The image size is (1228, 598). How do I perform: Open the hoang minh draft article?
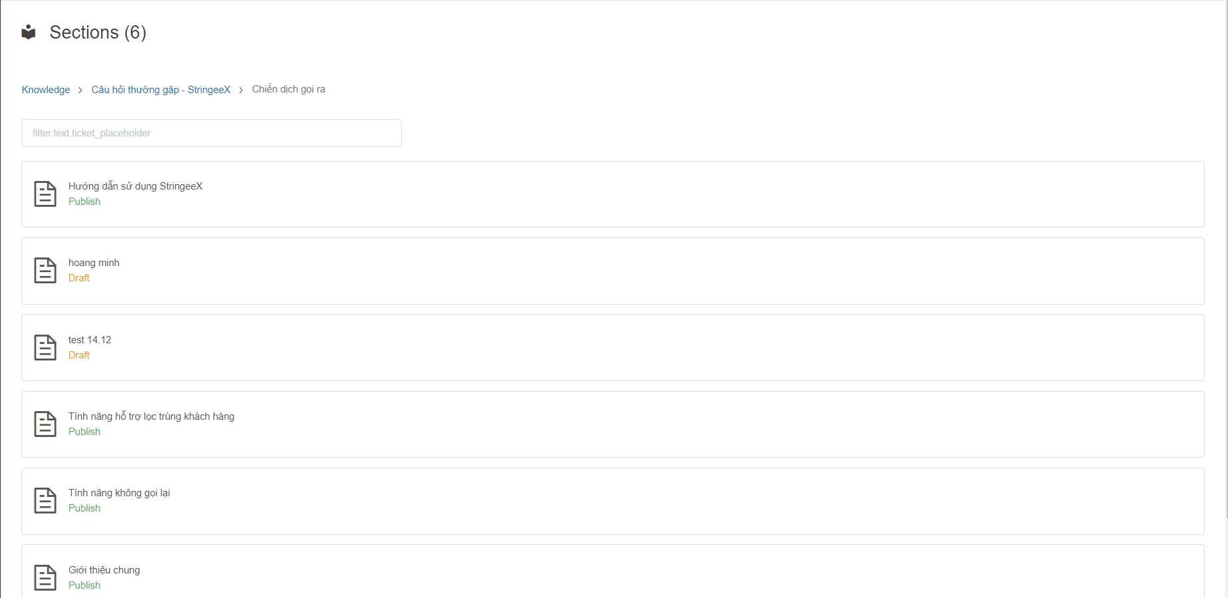(94, 263)
